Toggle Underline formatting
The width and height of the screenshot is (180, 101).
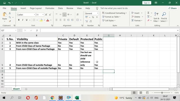coord(27,20)
